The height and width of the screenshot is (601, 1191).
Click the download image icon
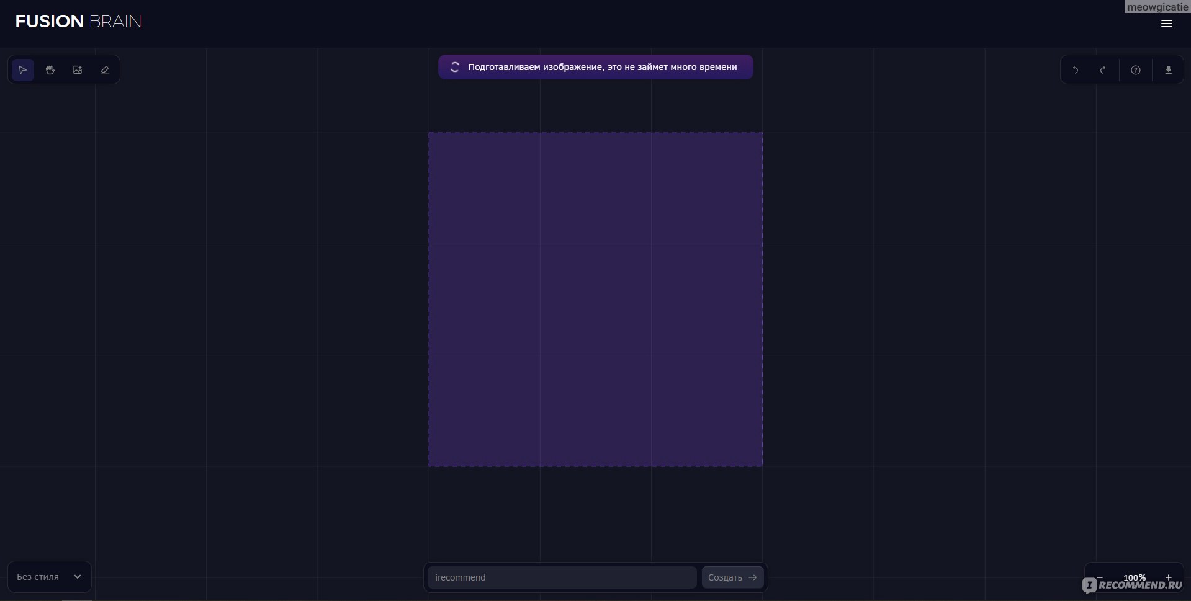click(x=1168, y=70)
